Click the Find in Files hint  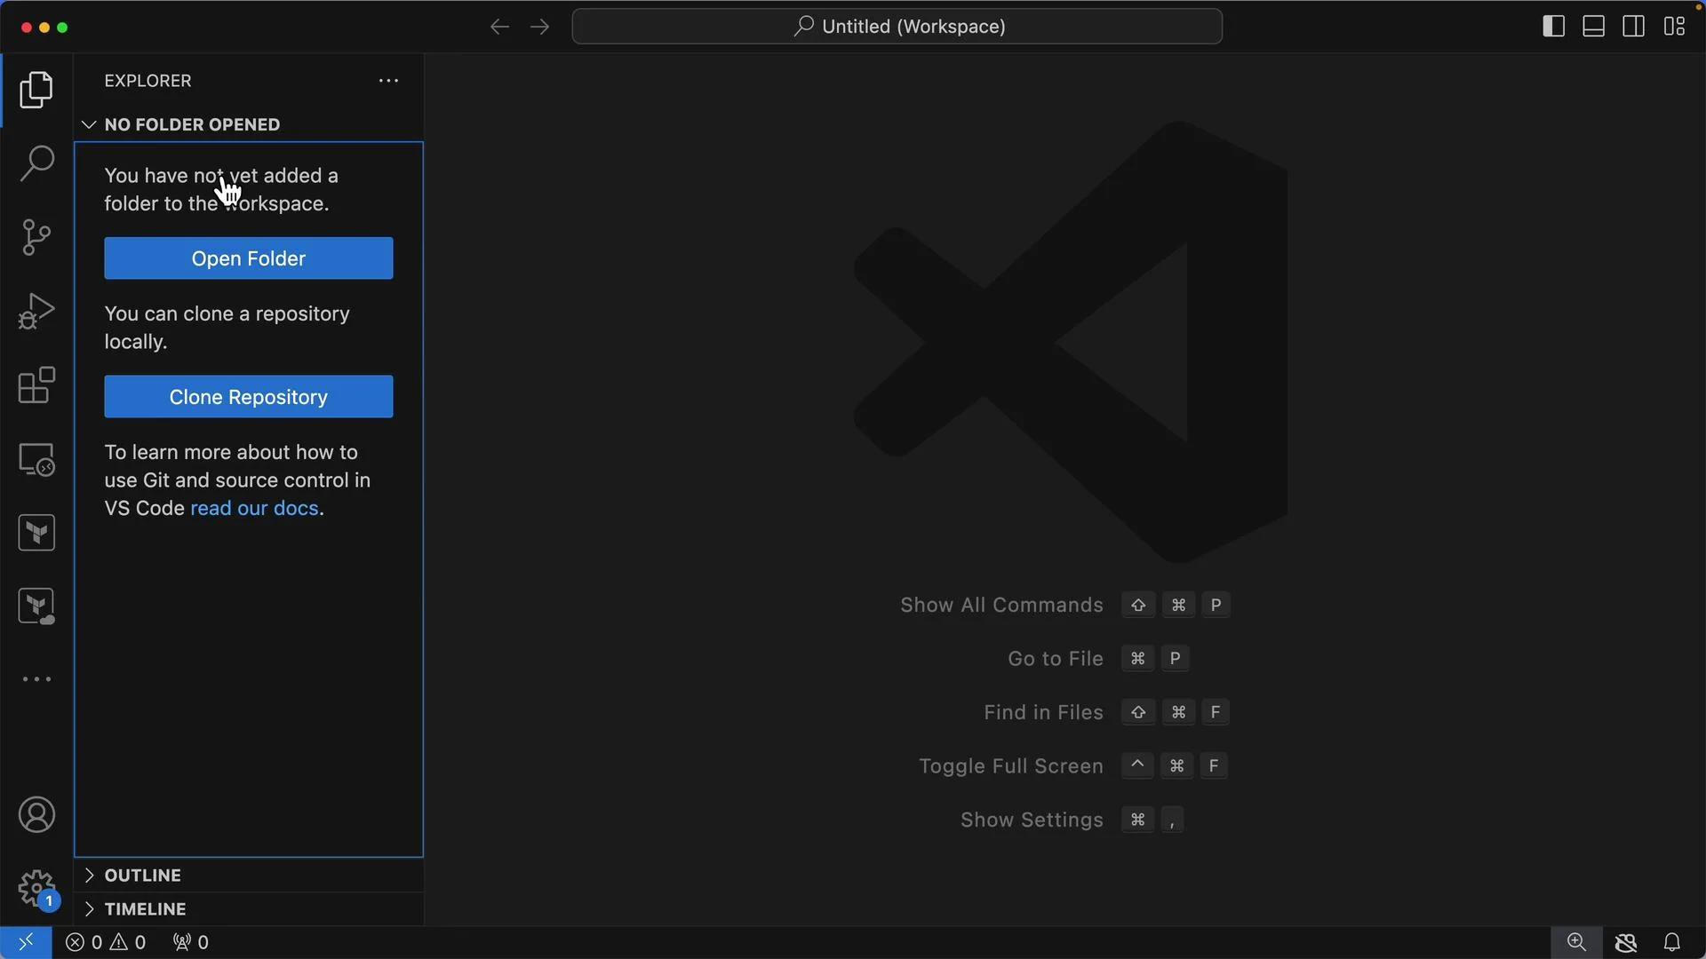tap(1106, 713)
